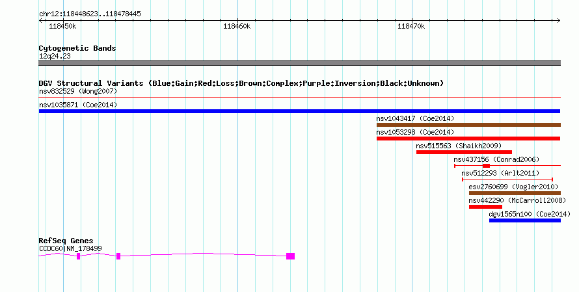Click the left arrow end of the ruler

[x=40, y=21]
